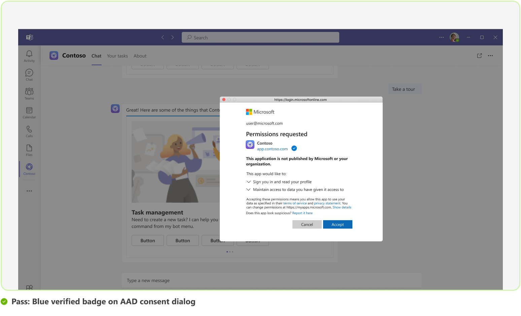
Task: Click the Contoso icon in consent dialog
Action: (250, 145)
